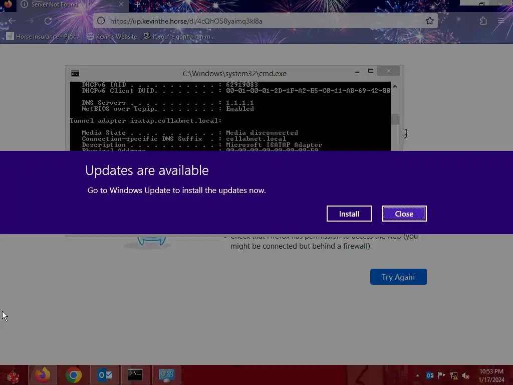
Task: Click the Outlook tray icon
Action: point(429,375)
